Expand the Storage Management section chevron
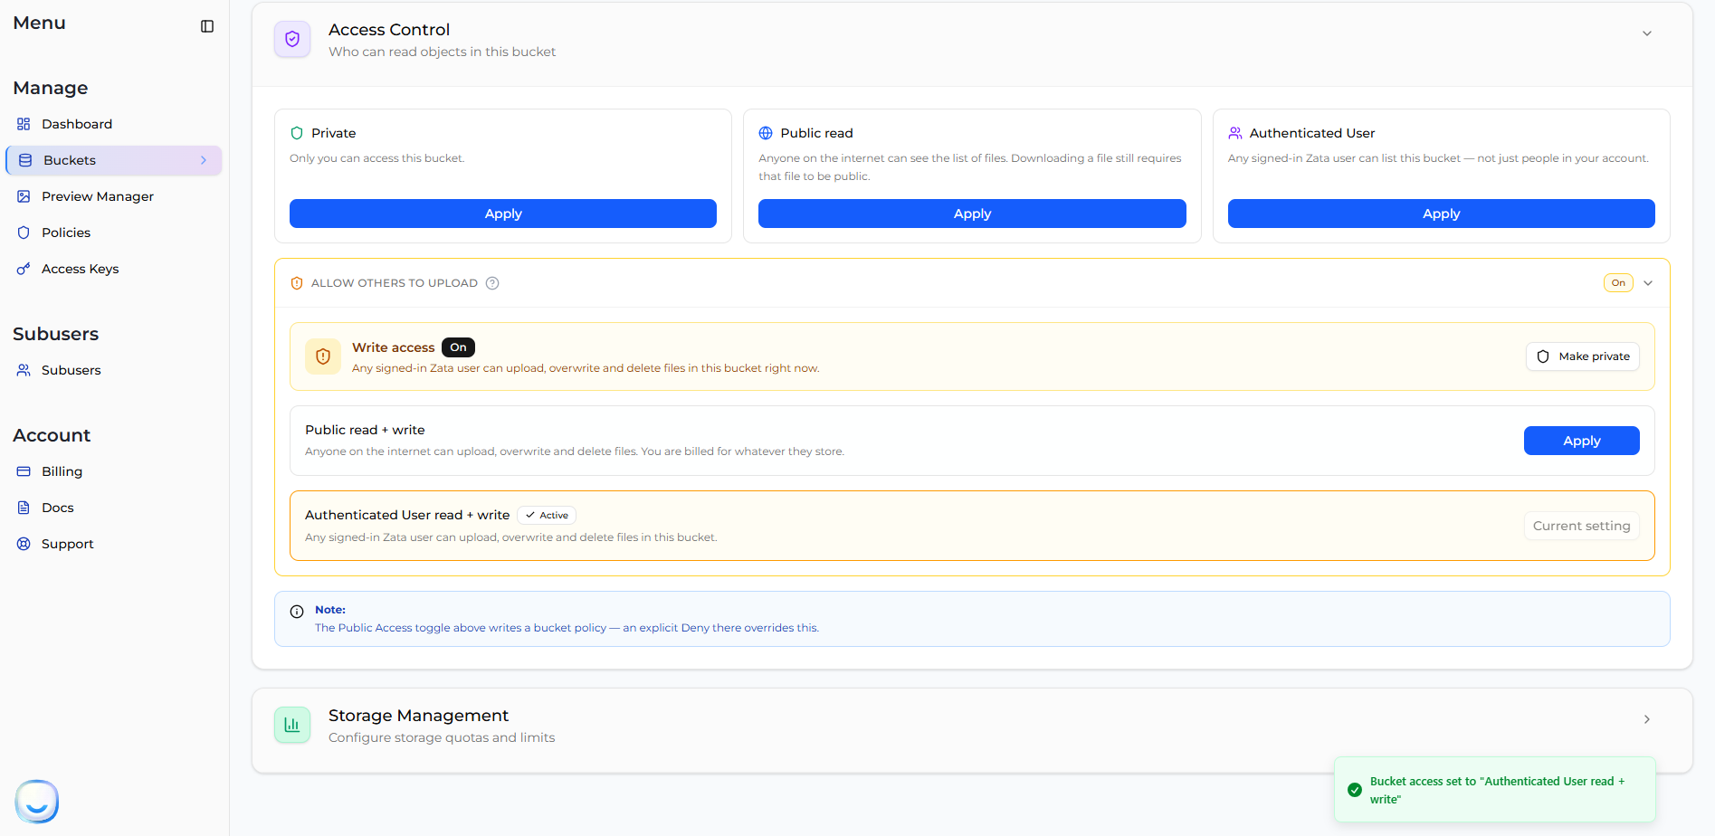 (1647, 719)
